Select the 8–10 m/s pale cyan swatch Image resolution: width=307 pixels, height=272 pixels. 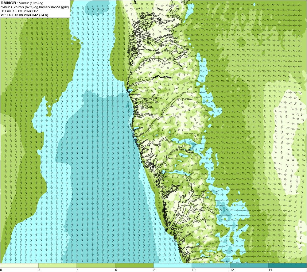173,266
